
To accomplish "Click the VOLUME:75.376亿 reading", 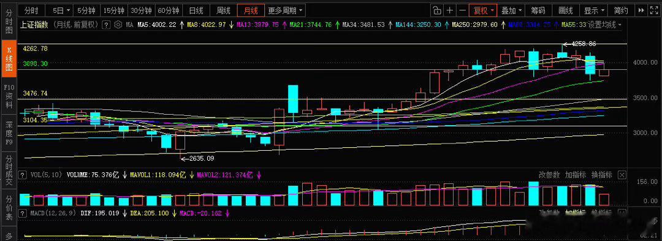I will click(x=93, y=175).
